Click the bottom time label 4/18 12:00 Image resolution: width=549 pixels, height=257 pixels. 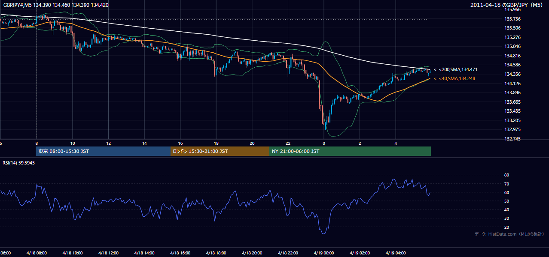pyautogui.click(x=108, y=253)
